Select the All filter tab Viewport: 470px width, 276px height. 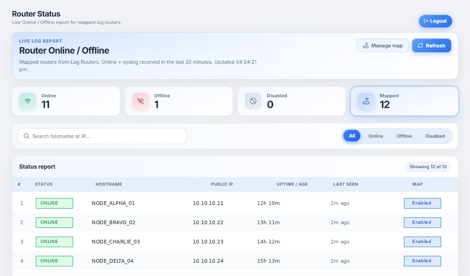352,136
